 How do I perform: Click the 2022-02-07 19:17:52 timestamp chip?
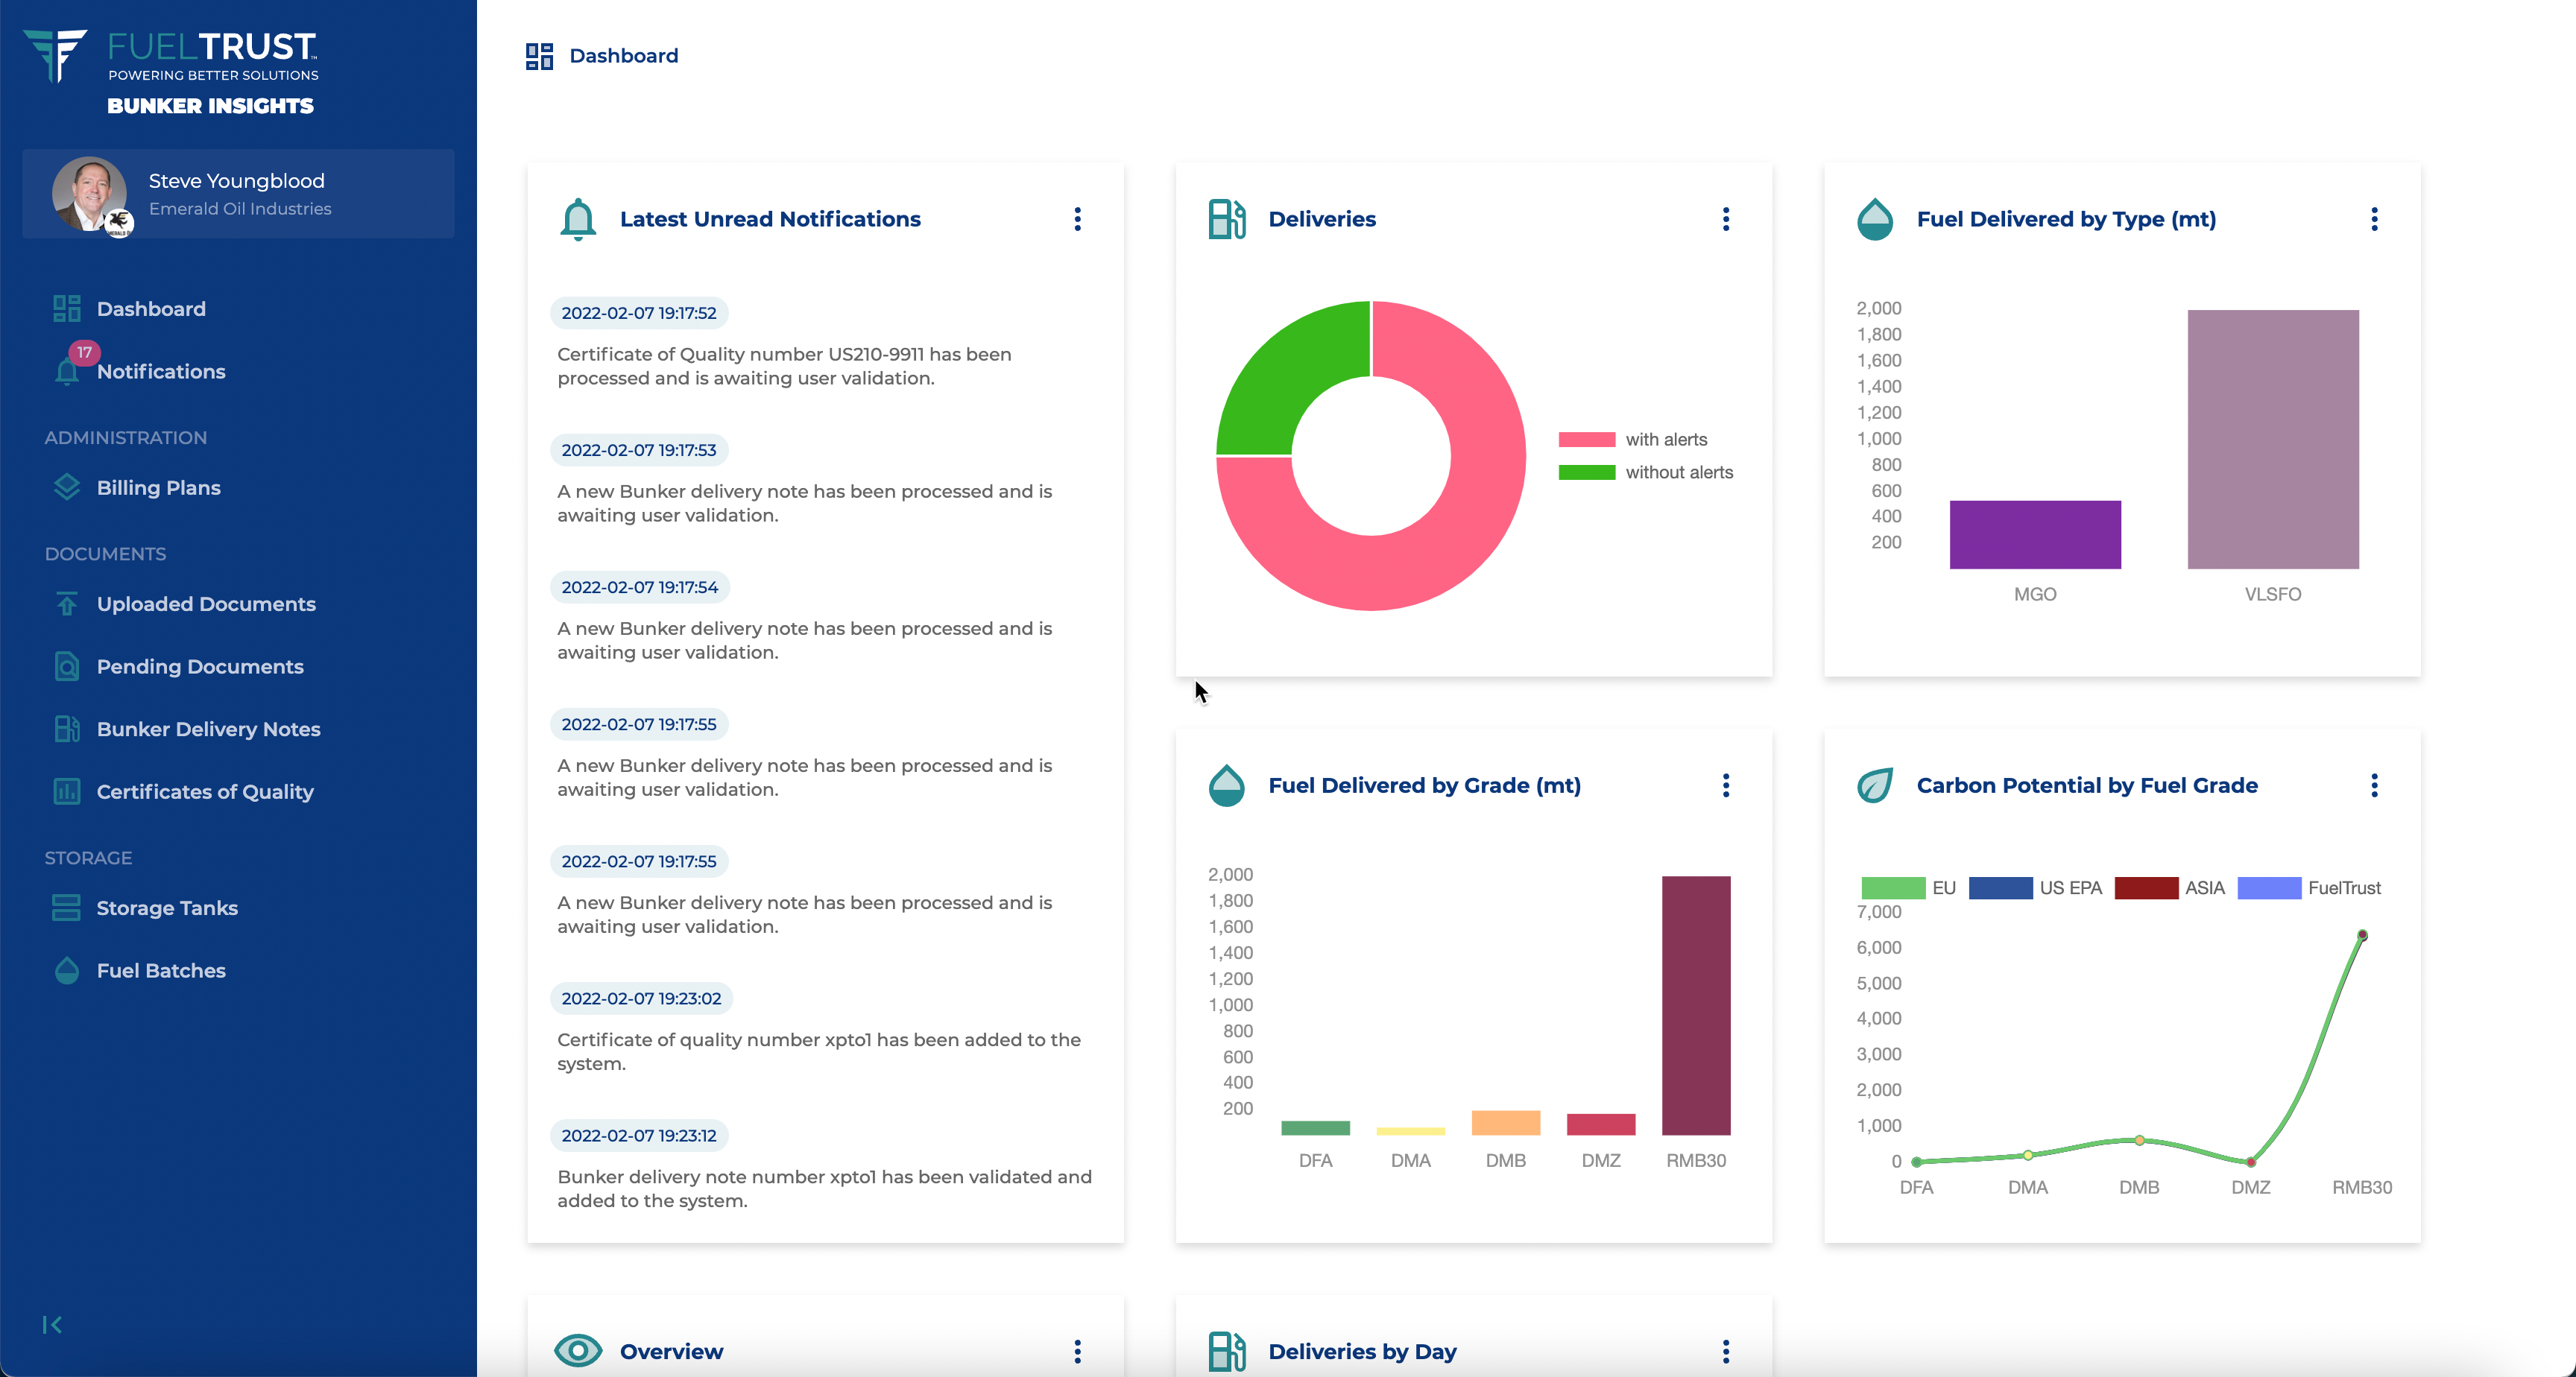[639, 313]
